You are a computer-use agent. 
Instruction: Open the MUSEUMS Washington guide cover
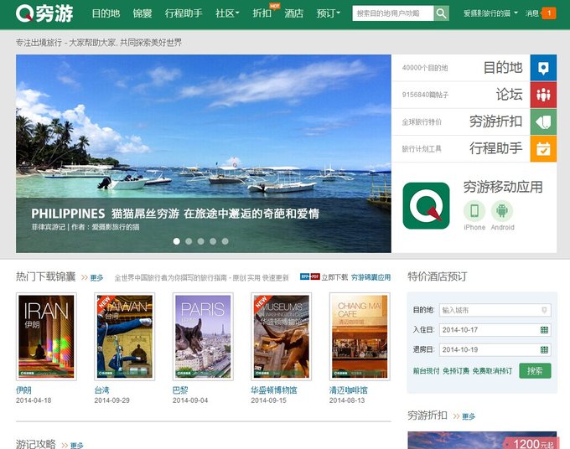tap(282, 337)
